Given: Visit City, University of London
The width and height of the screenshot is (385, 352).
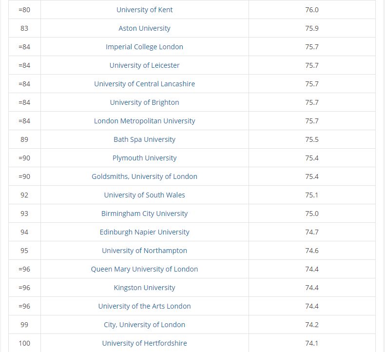Looking at the screenshot, I should pyautogui.click(x=144, y=325).
